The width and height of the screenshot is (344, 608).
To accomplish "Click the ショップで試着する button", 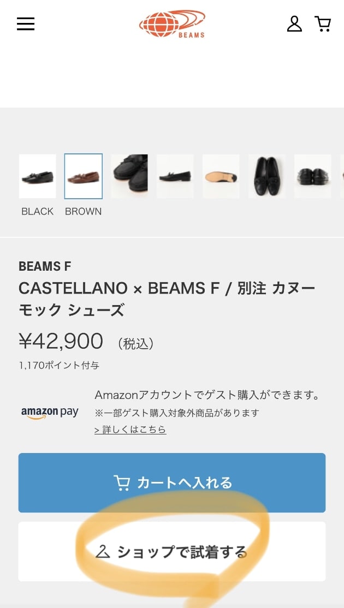I will click(172, 551).
